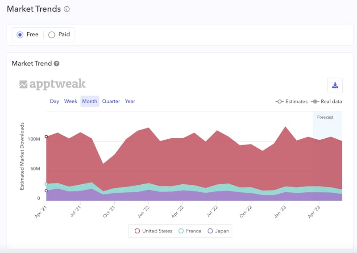The width and height of the screenshot is (357, 253).
Task: Click the purple Japan start data point
Action: click(46, 191)
